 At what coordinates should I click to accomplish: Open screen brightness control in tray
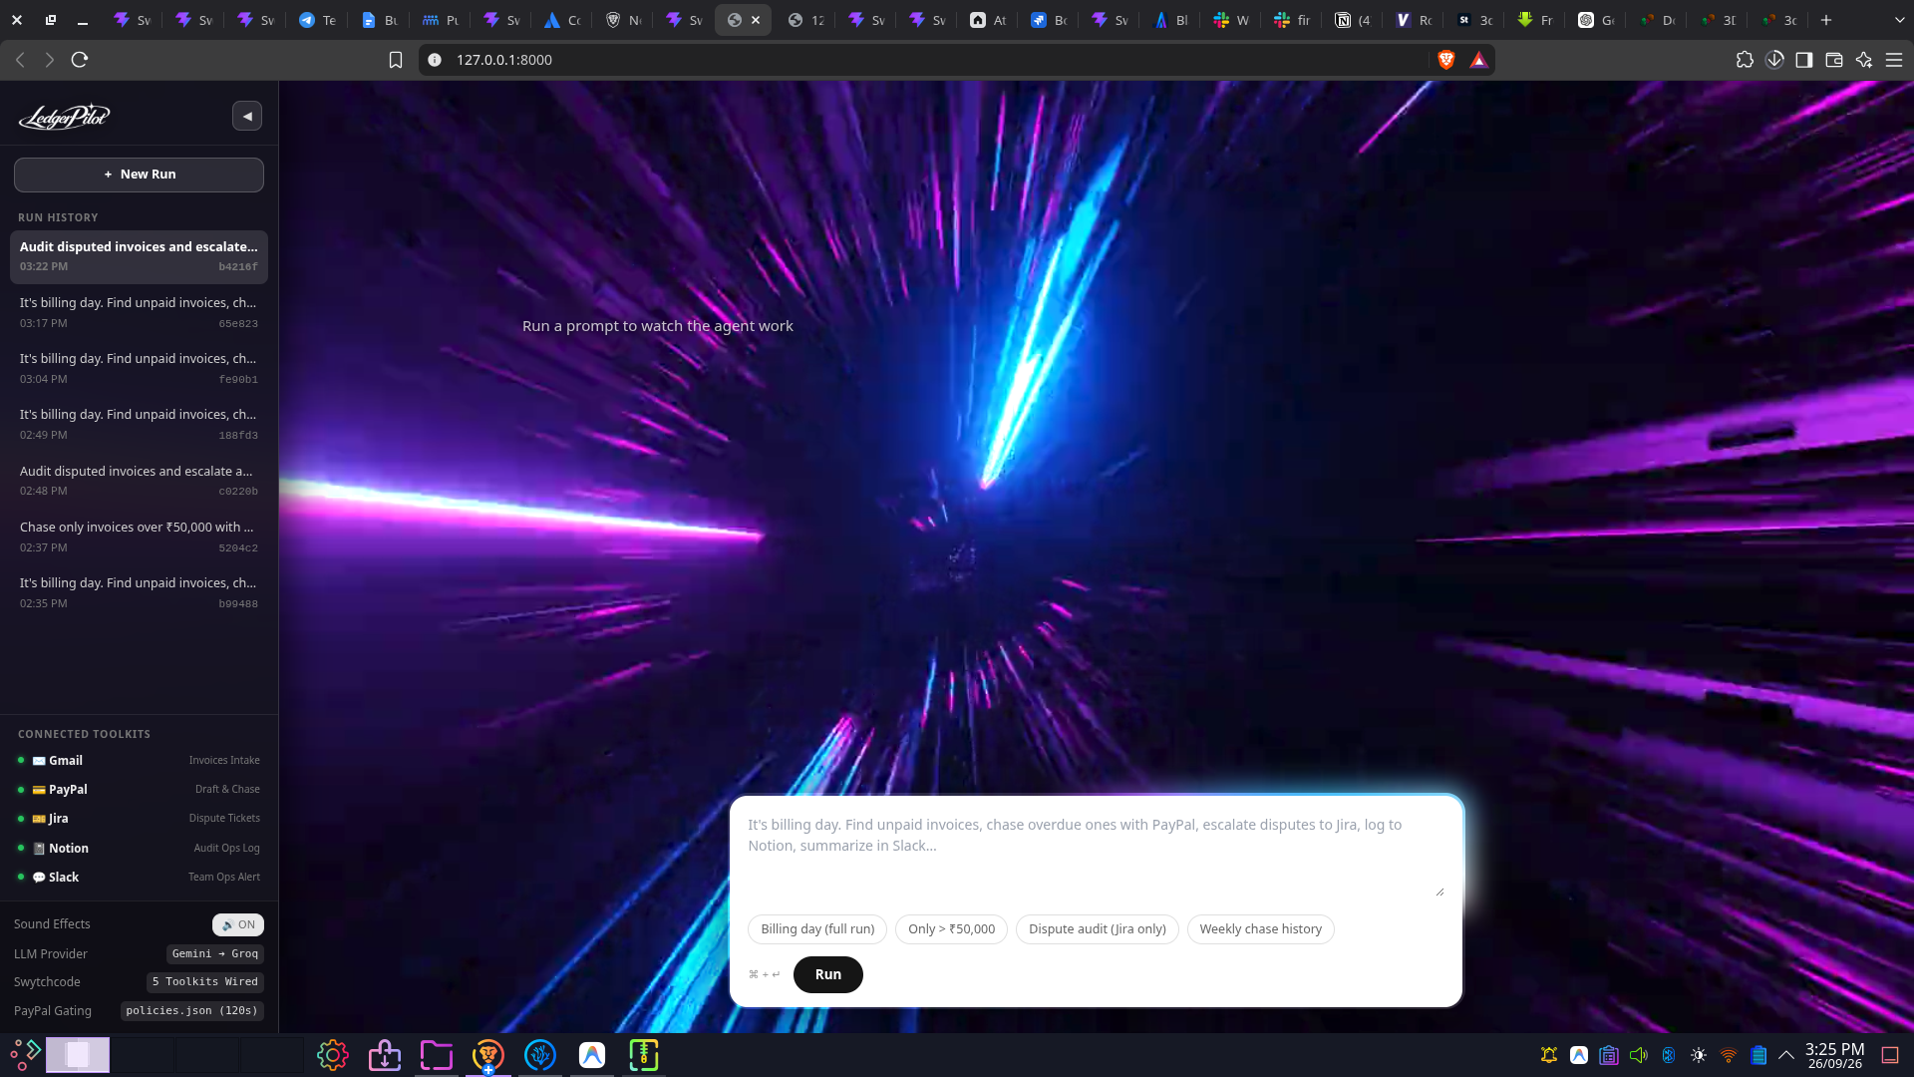[1699, 1055]
